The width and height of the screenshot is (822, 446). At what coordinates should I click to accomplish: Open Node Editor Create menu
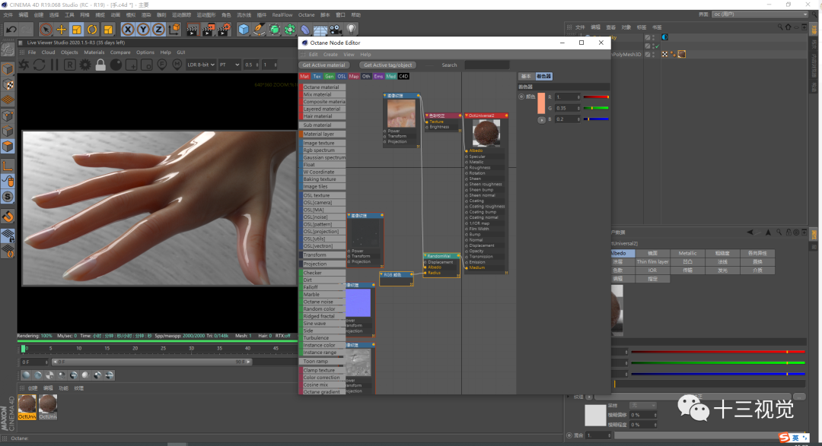coord(330,55)
